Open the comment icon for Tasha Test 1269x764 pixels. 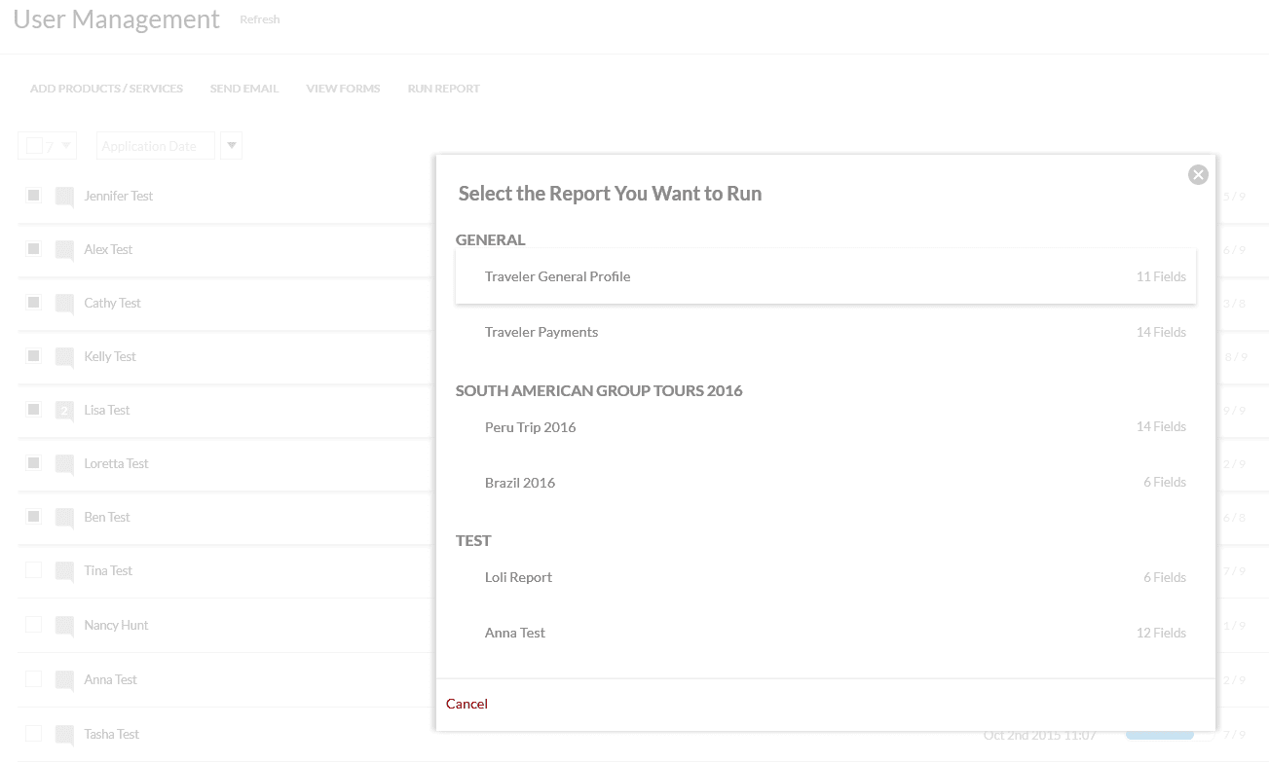pos(64,735)
